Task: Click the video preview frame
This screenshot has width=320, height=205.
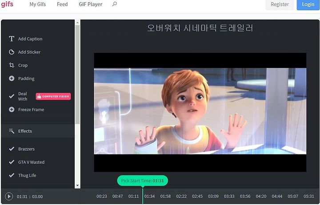Action: (200, 112)
